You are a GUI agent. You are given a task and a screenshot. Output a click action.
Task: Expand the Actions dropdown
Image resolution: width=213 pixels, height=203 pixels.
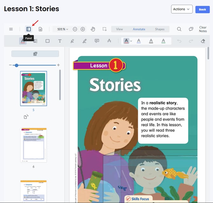pyautogui.click(x=182, y=9)
